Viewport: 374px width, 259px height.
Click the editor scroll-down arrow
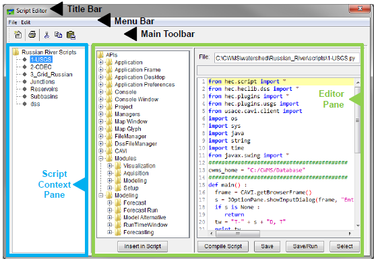point(358,225)
